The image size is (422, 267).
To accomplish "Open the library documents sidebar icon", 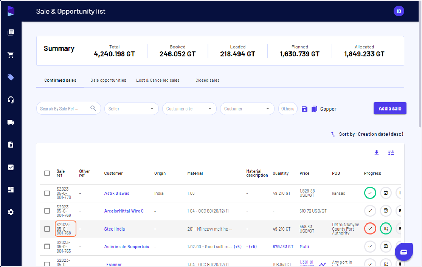I will [11, 33].
